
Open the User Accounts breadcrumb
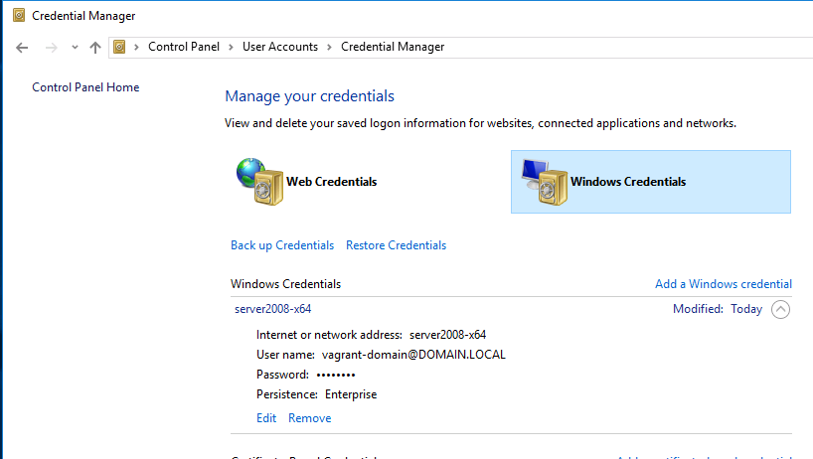280,47
